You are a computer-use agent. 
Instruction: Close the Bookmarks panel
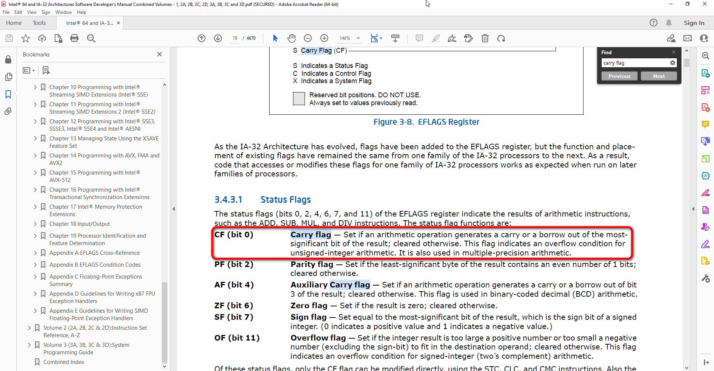click(160, 54)
